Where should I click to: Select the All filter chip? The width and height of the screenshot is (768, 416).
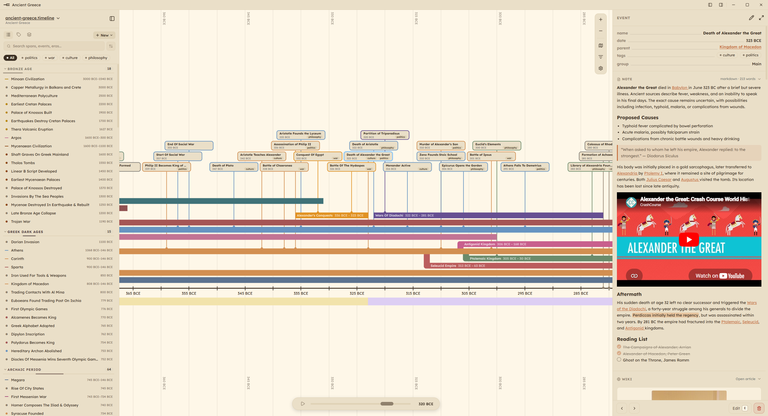coord(10,58)
